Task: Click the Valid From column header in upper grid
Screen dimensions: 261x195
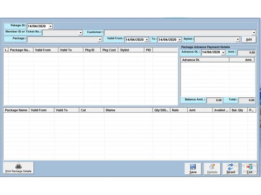Action: [x=45, y=50]
